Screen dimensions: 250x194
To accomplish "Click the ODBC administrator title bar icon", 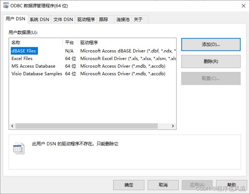I will [6, 5].
